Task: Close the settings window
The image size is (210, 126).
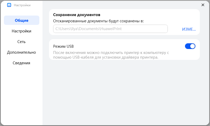Action: pos(203,5)
